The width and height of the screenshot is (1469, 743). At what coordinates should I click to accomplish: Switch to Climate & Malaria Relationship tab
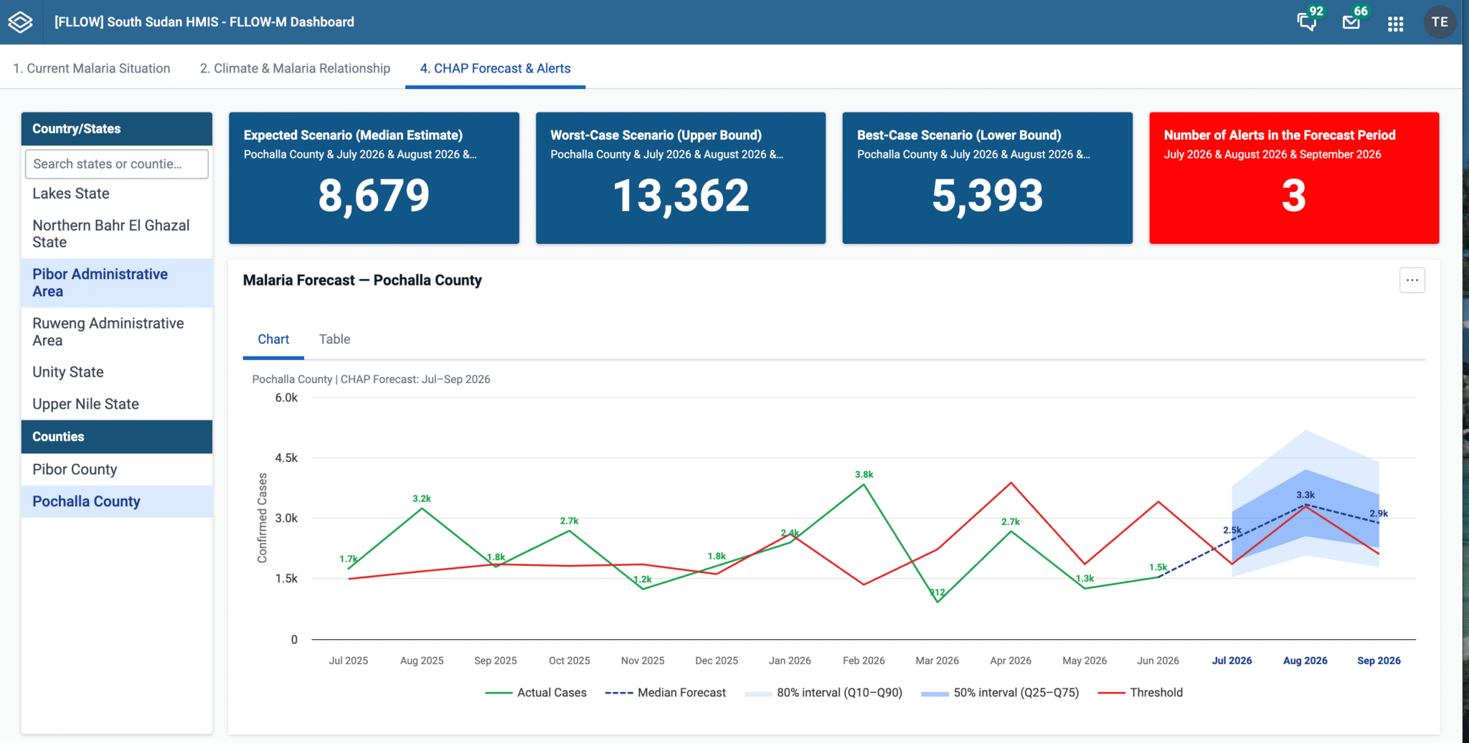295,68
